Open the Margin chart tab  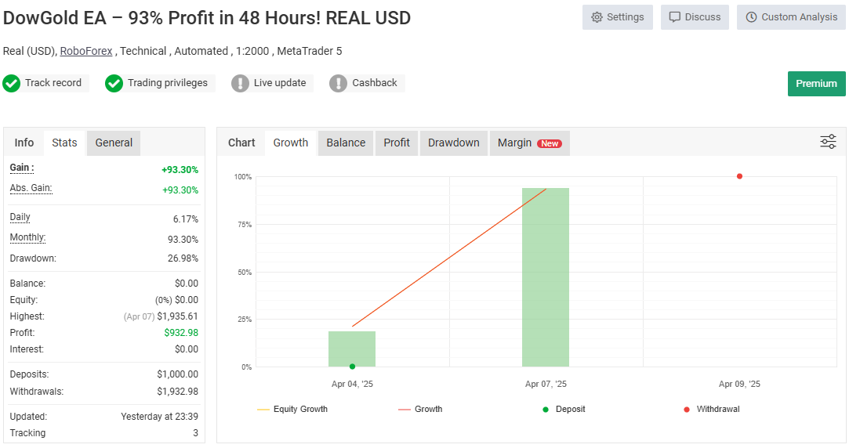point(530,143)
